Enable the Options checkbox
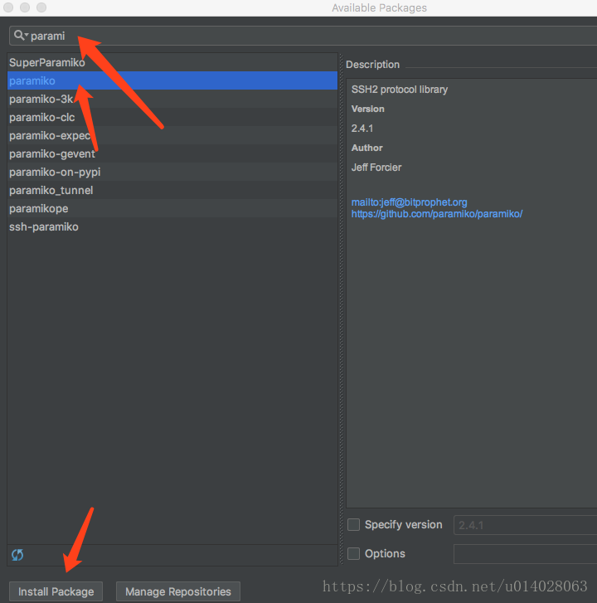This screenshot has height=603, width=597. 354,553
